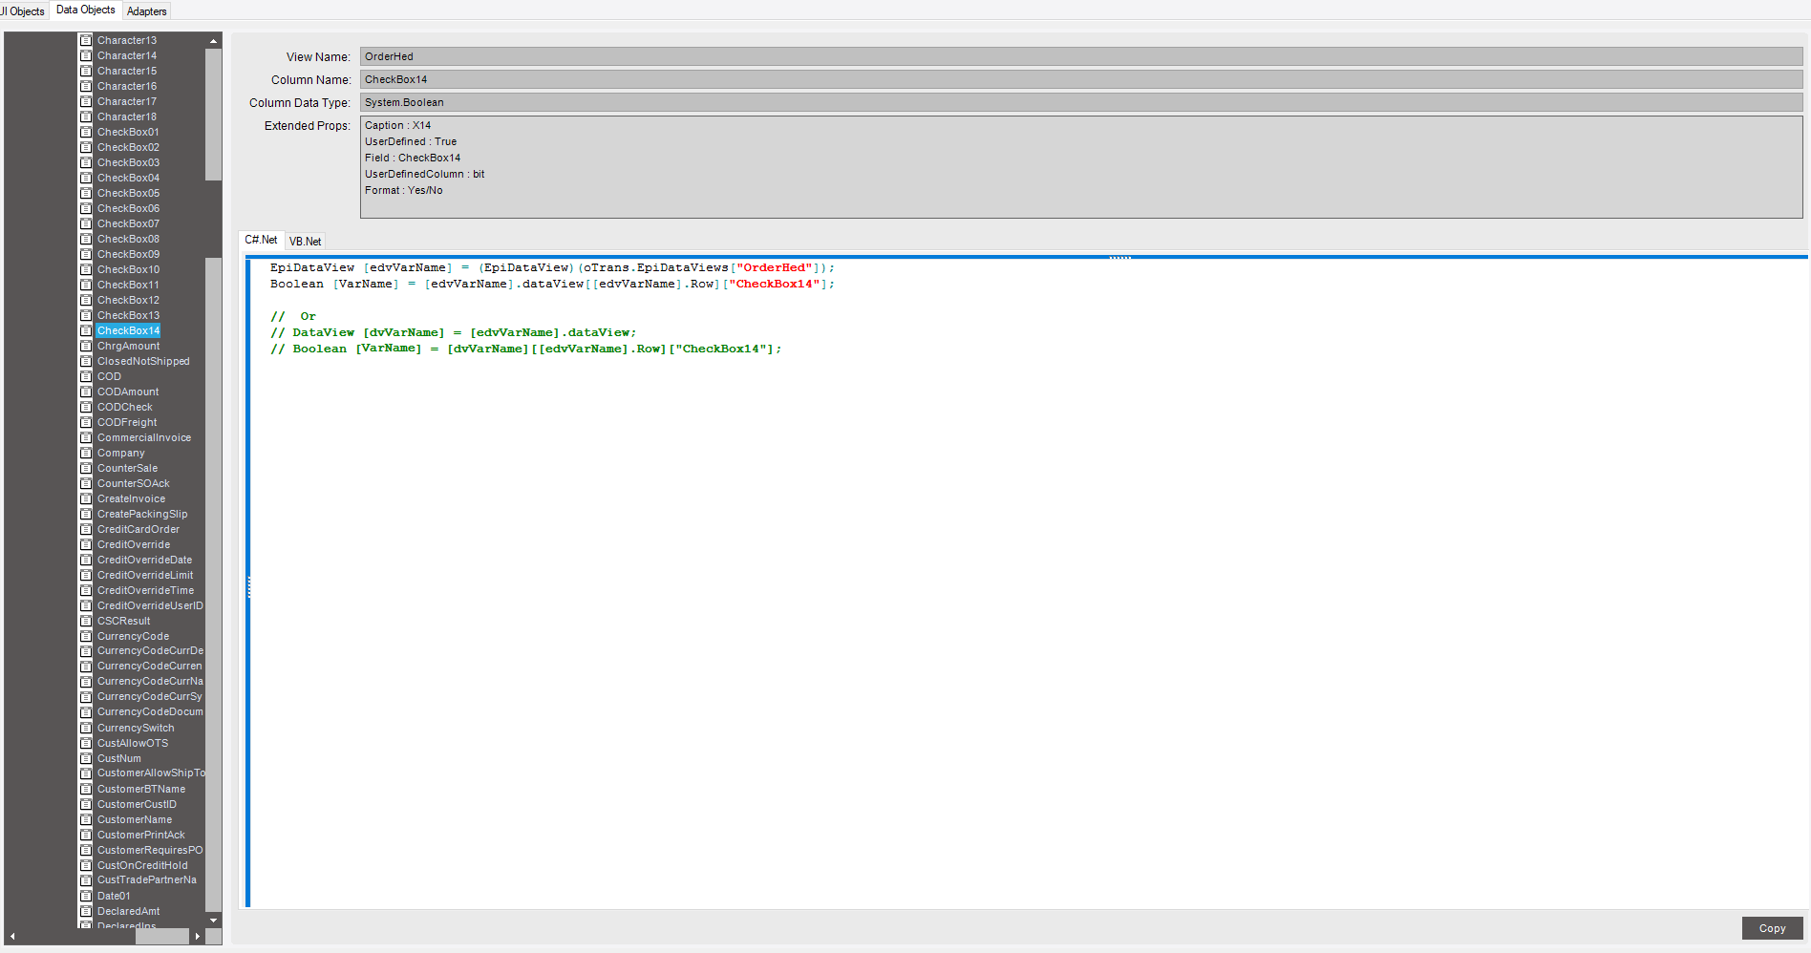The width and height of the screenshot is (1811, 953).
Task: Click the field icon next to COD
Action: pos(87,376)
